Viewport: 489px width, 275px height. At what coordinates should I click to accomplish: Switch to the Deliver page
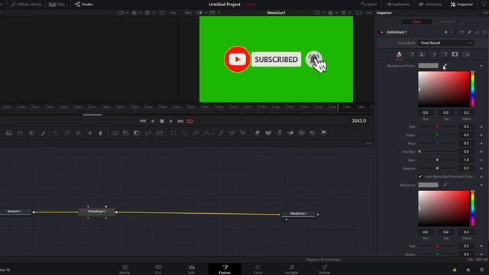(x=324, y=270)
